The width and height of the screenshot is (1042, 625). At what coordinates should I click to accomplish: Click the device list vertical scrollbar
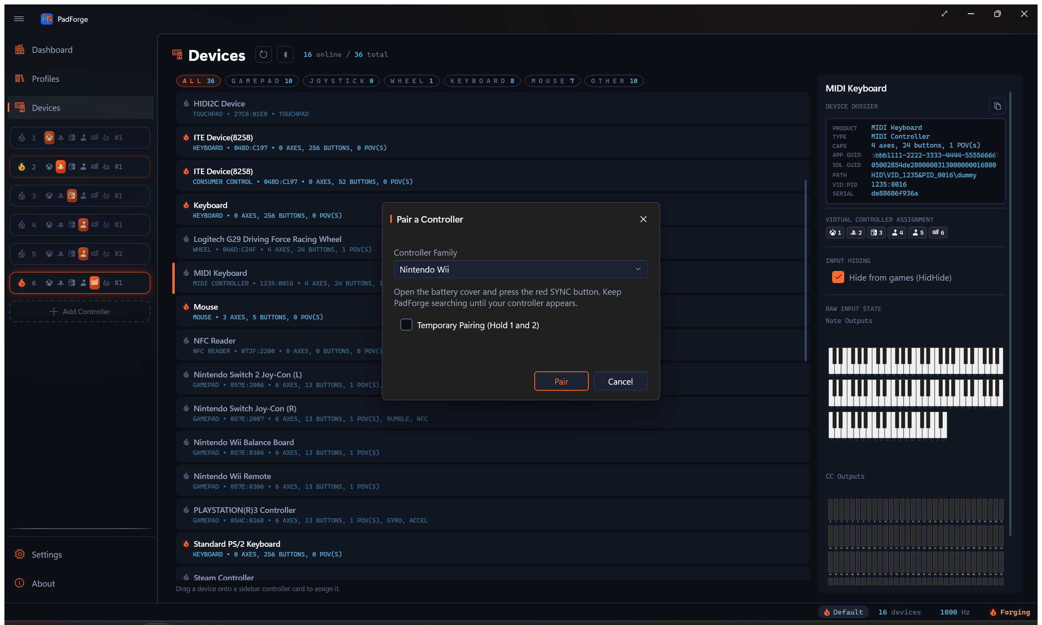coord(806,271)
